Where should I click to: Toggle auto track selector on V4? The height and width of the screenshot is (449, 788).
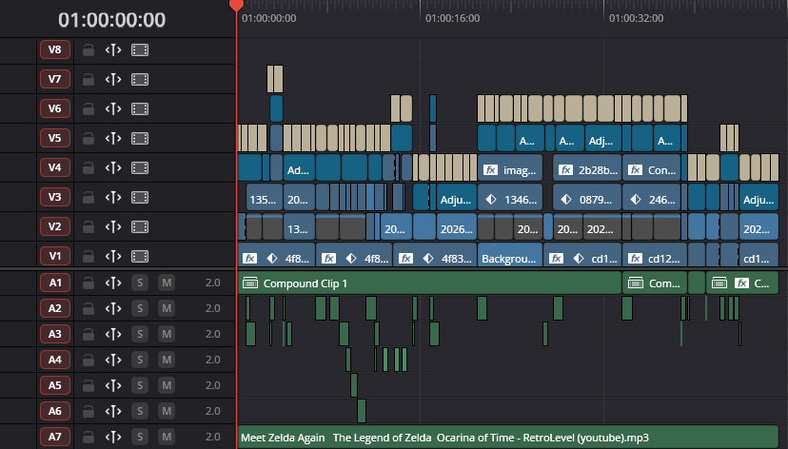[113, 167]
